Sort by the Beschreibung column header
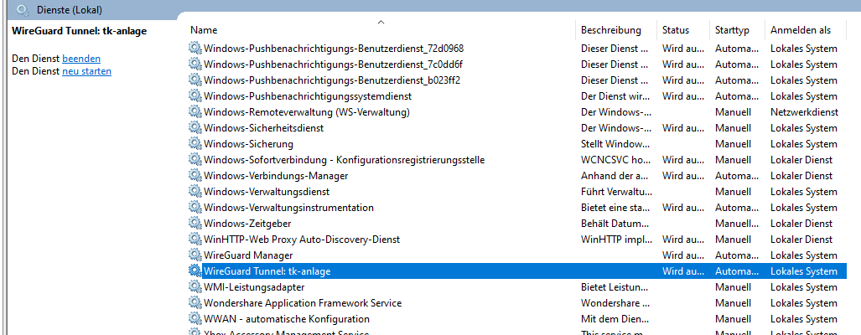 (610, 30)
